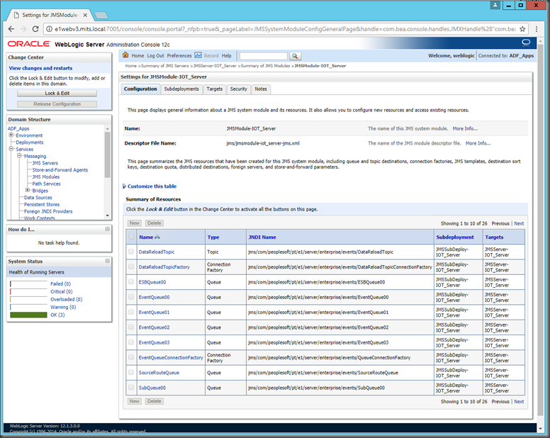The height and width of the screenshot is (438, 550).
Task: Click the search magnifier button
Action: click(x=295, y=56)
